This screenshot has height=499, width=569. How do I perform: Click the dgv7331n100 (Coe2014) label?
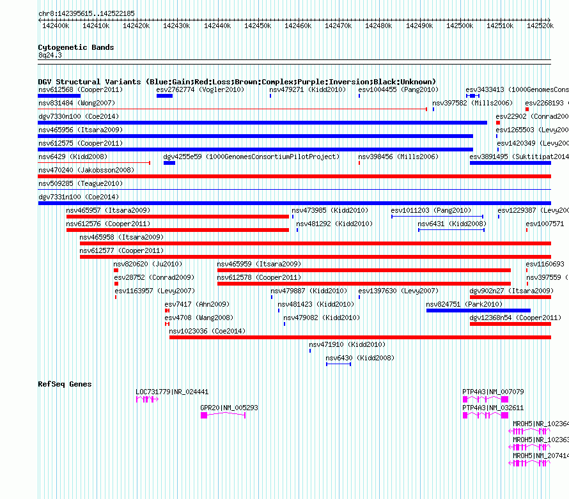click(79, 197)
